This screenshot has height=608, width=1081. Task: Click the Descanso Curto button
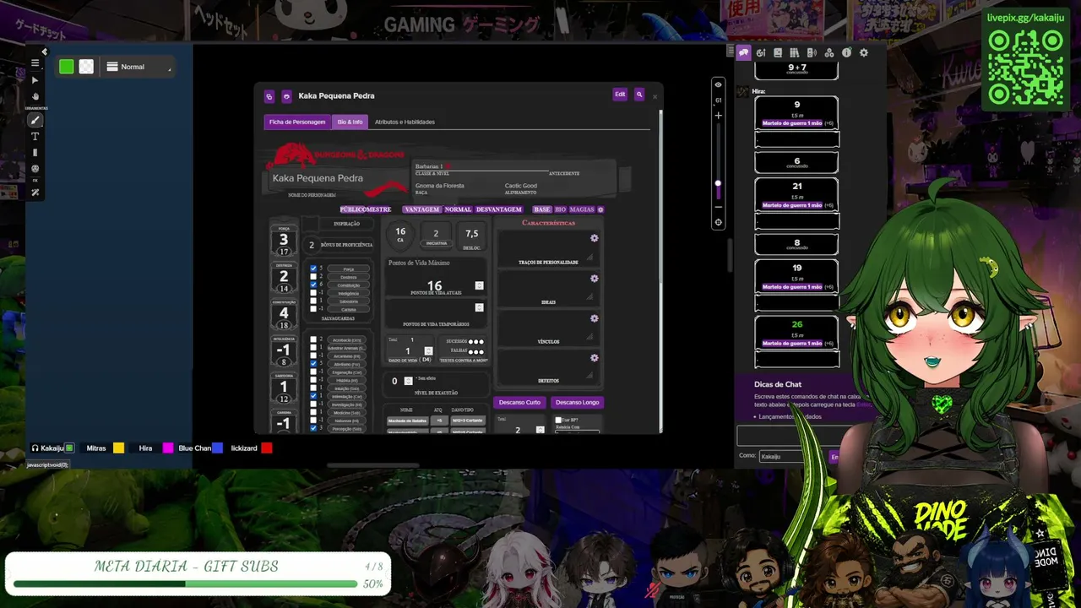pos(519,402)
